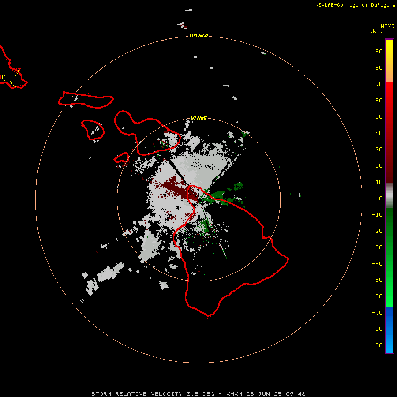Click the -90 value on color scale
This screenshot has height=397, width=397.
pos(377,345)
